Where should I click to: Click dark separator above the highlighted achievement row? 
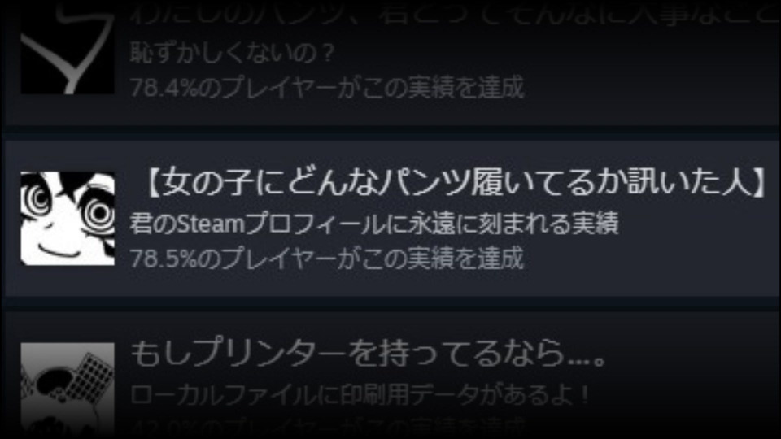390,133
